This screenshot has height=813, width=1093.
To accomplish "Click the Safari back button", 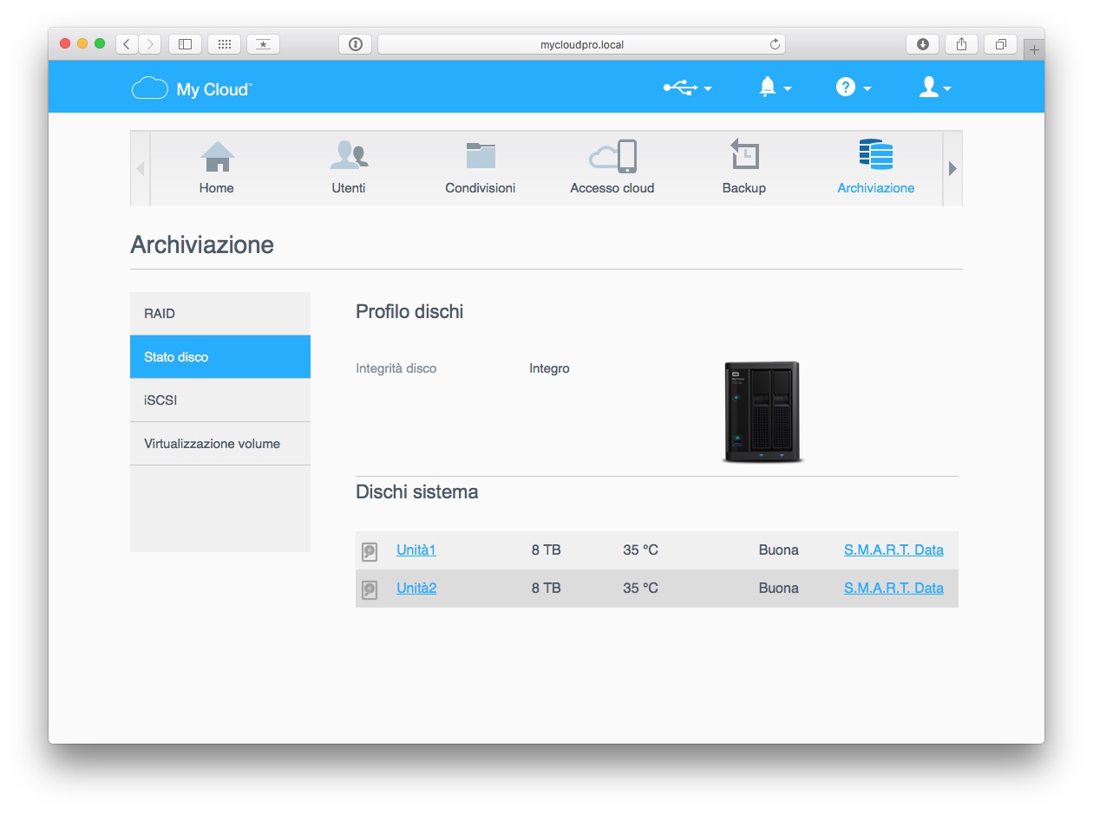I will click(127, 44).
